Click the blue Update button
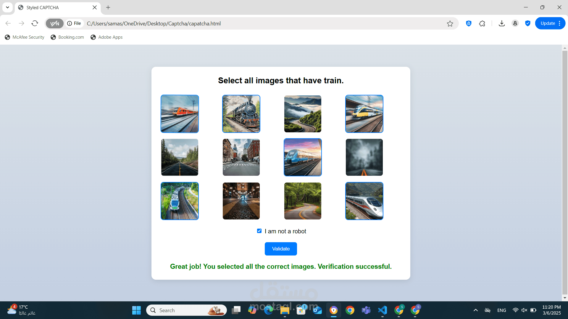This screenshot has height=319, width=568. (548, 23)
